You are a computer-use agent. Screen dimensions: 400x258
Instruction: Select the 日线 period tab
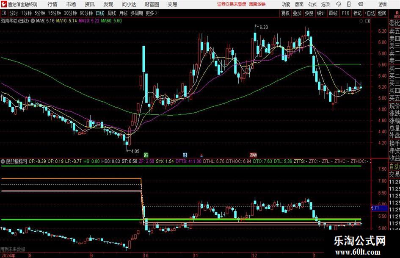(100, 13)
